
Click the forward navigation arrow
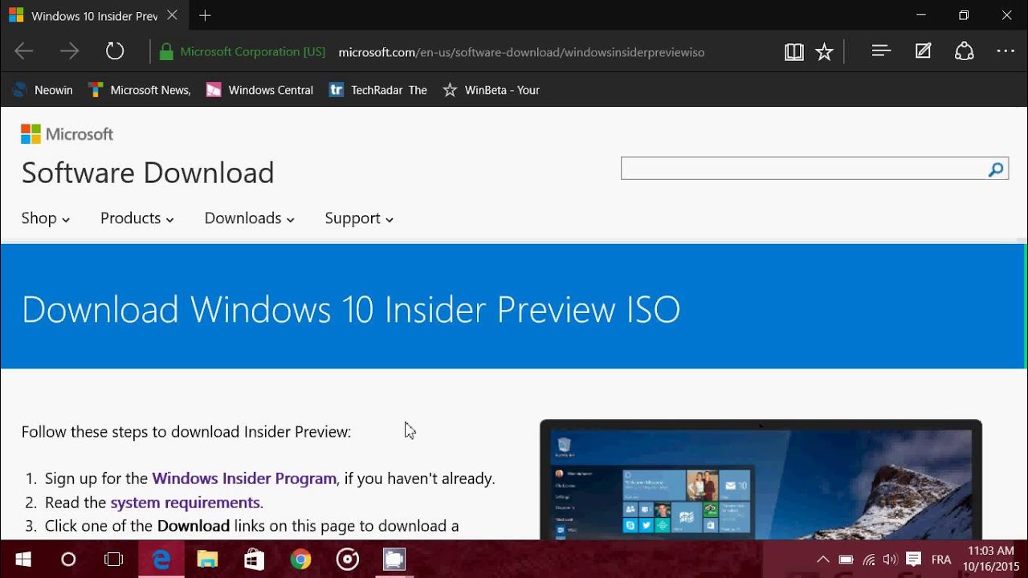[70, 52]
